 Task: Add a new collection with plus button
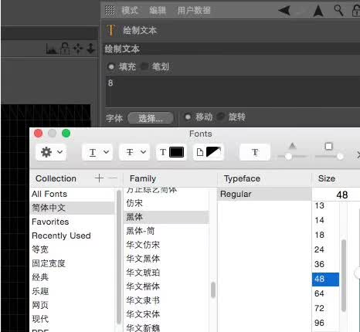99,178
